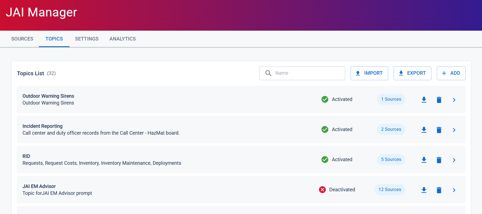Screen dimensions: 482x214
Task: Download the JAI EM Advisor topic
Action: point(424,190)
